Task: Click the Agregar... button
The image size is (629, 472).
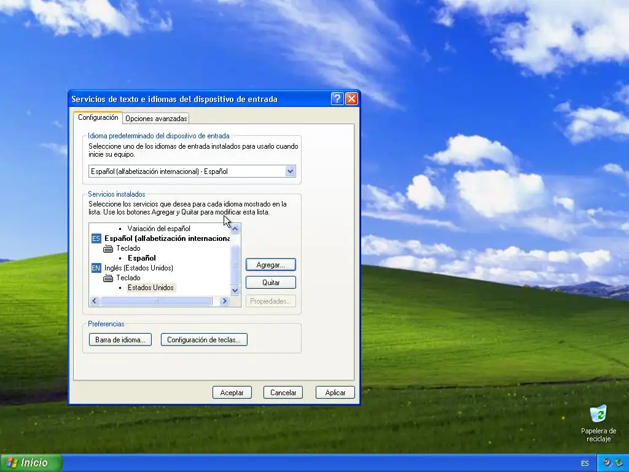Action: (x=271, y=265)
